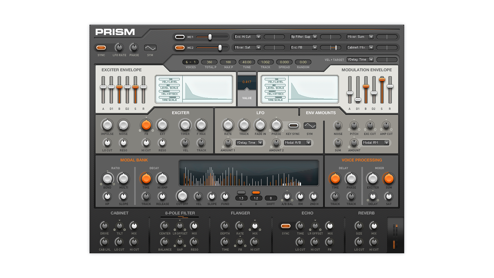Toggle the MC1 switch

tap(180, 37)
